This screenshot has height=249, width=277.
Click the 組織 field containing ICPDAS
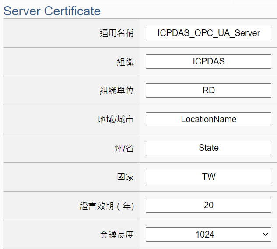tap(208, 61)
